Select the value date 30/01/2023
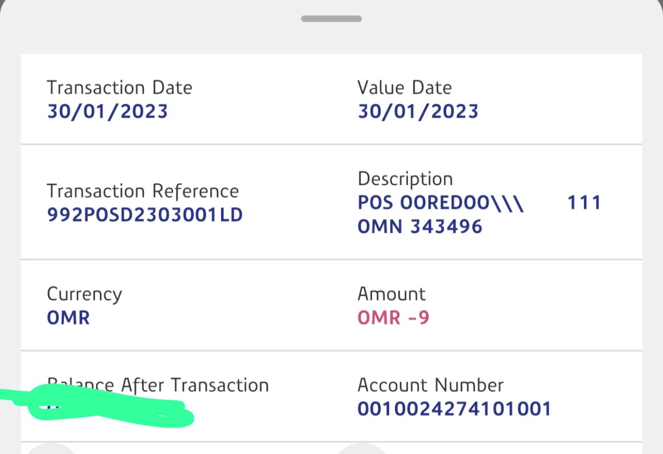 [x=418, y=112]
